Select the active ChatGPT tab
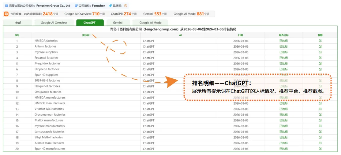 pos(90,23)
